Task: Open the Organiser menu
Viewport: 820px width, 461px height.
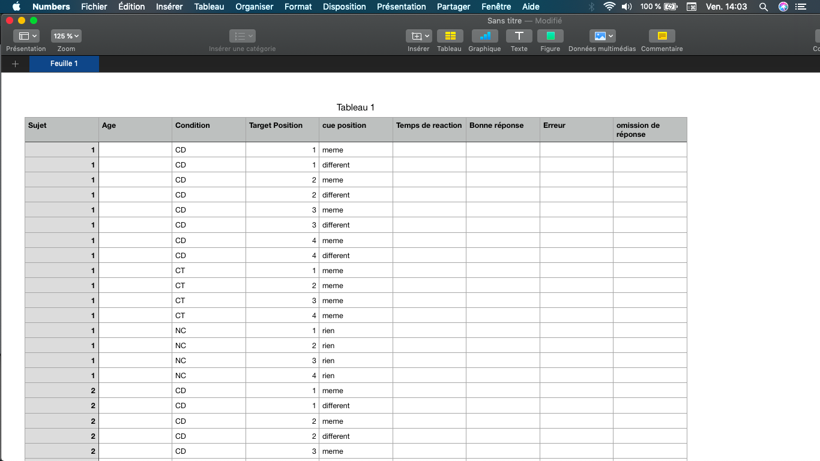Action: coord(255,7)
